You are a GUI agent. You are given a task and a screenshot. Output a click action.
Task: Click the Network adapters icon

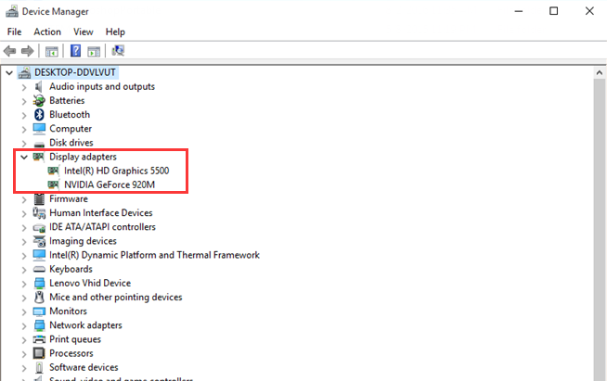[x=39, y=325]
